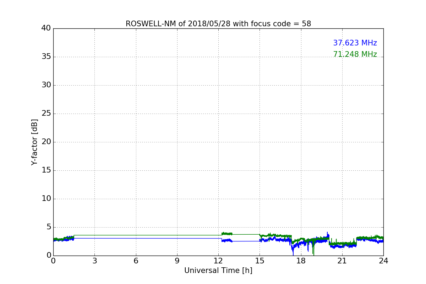Click the Y-factor [dB] axis label

(34, 142)
